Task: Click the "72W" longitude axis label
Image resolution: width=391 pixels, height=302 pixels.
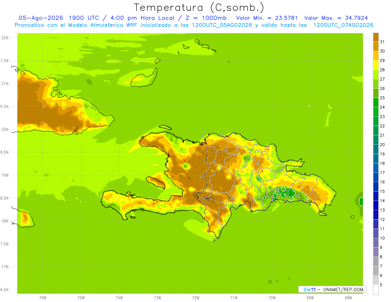Action: click(195, 297)
